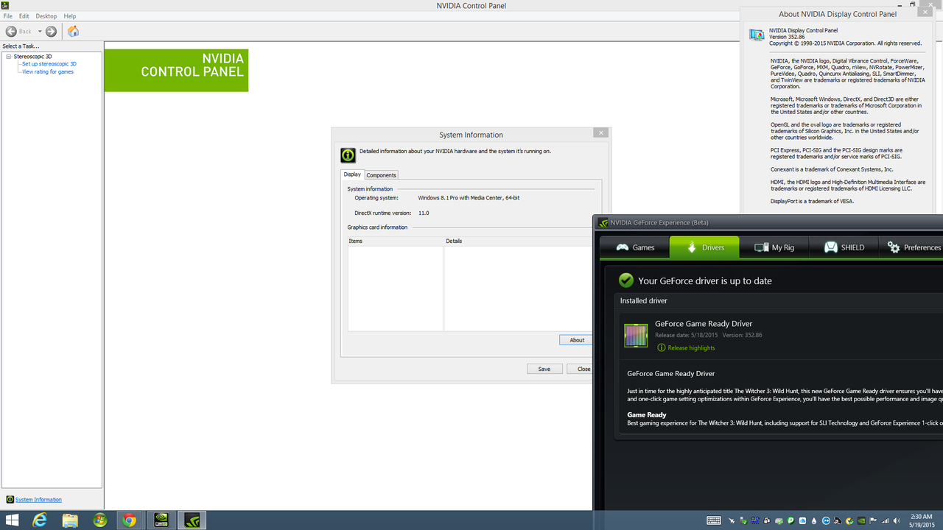This screenshot has width=943, height=530.
Task: Open the volume speaker tray icon
Action: tap(897, 520)
